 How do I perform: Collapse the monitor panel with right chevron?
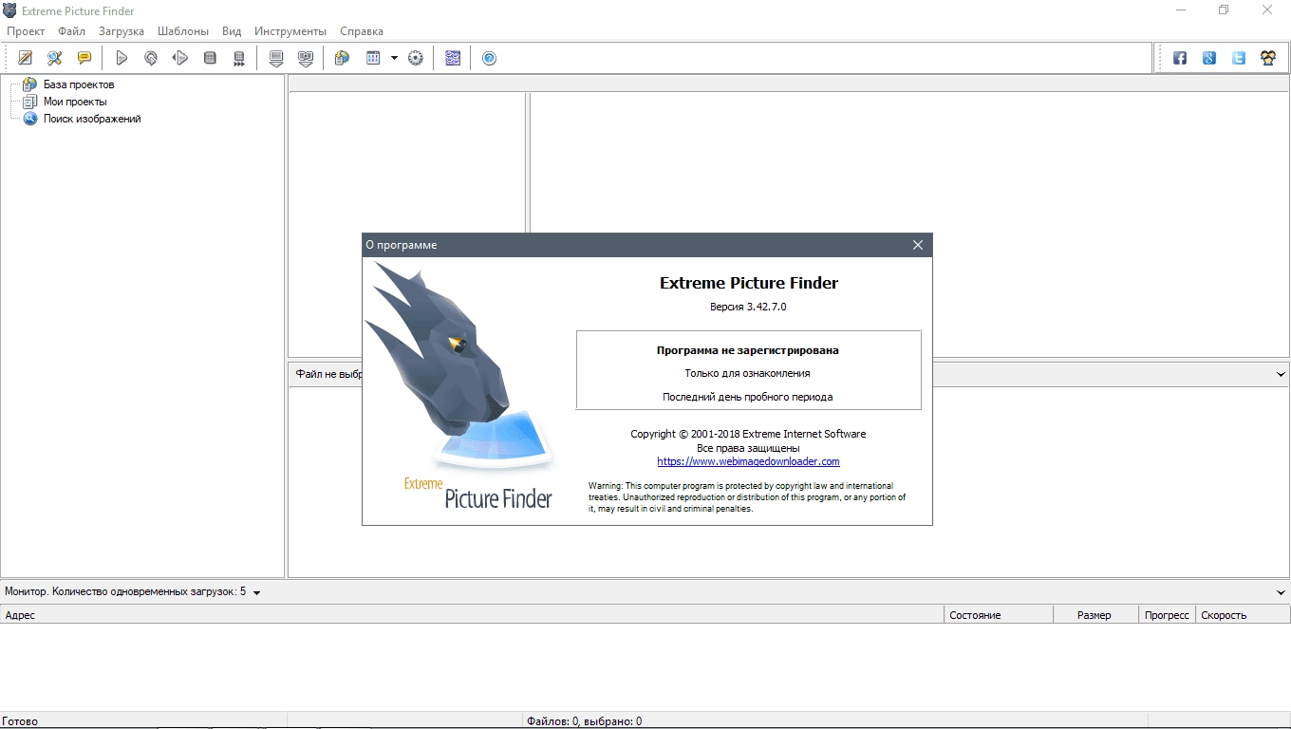click(1281, 592)
